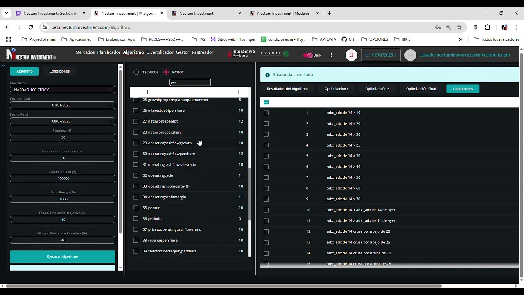The width and height of the screenshot is (524, 295).
Task: Click the password key icon in address bar
Action: (x=438, y=27)
